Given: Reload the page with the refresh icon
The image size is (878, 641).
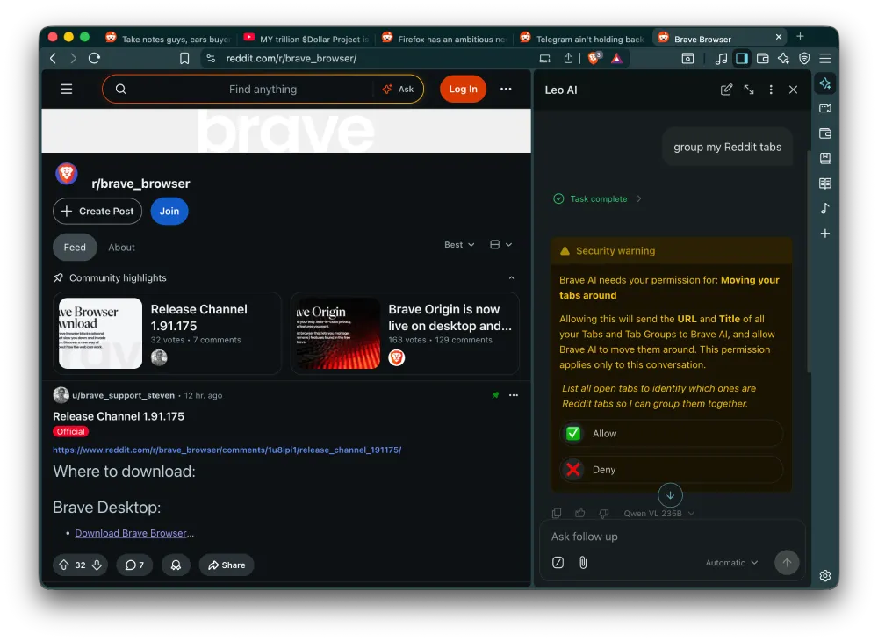Looking at the screenshot, I should [x=94, y=58].
